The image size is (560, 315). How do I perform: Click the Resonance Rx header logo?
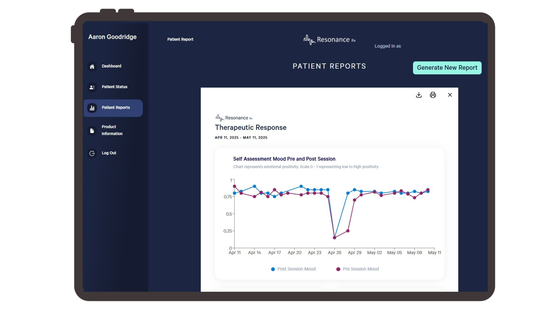(x=330, y=40)
